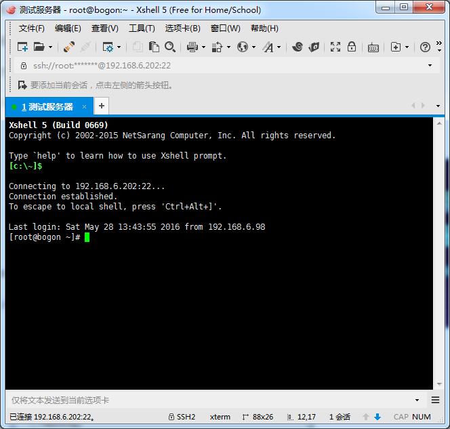Image resolution: width=450 pixels, height=429 pixels.
Task: Open the Help question mark icon
Action: pyautogui.click(x=425, y=47)
